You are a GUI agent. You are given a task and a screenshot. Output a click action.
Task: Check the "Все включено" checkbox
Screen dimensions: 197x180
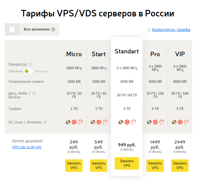(12, 29)
